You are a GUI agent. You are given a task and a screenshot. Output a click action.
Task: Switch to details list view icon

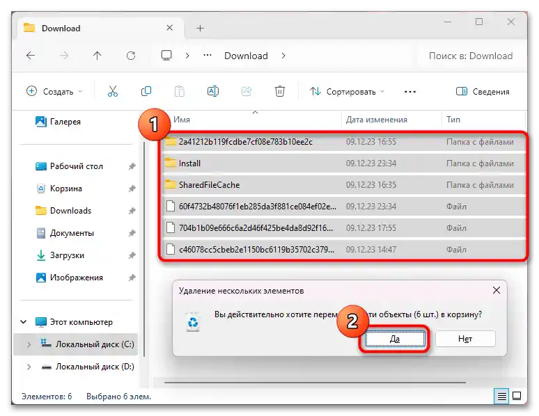501,396
